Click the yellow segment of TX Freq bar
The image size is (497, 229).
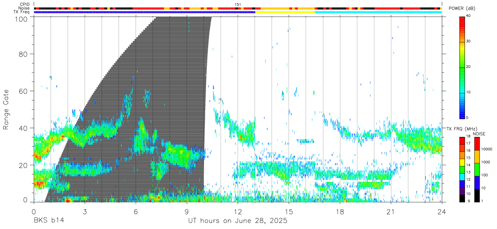285,12
